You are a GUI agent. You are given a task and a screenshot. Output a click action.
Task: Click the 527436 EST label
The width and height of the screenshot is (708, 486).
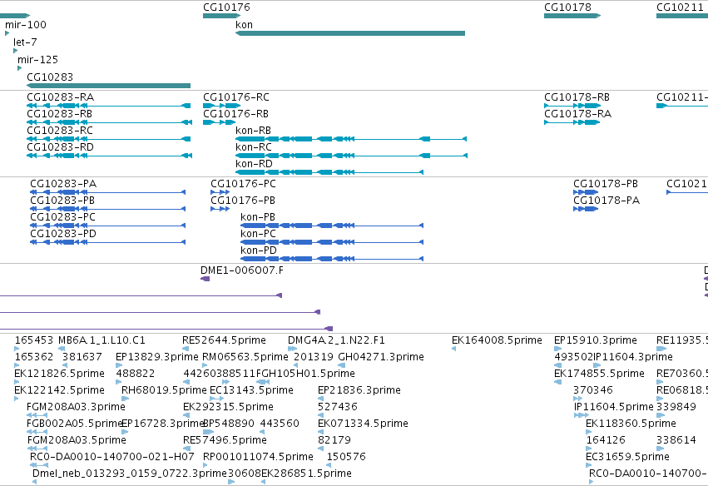tap(338, 407)
